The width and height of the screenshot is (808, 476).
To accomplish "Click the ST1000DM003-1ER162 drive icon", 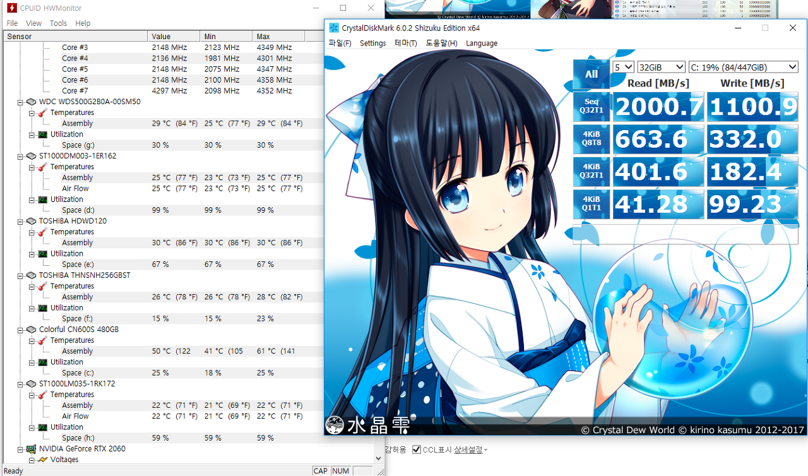I will pos(31,156).
